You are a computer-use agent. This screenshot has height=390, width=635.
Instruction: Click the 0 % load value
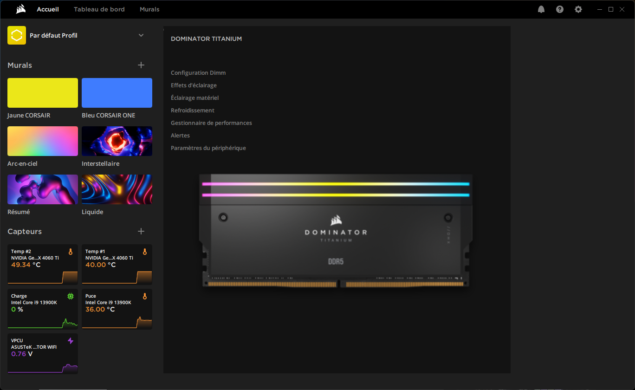pos(17,309)
